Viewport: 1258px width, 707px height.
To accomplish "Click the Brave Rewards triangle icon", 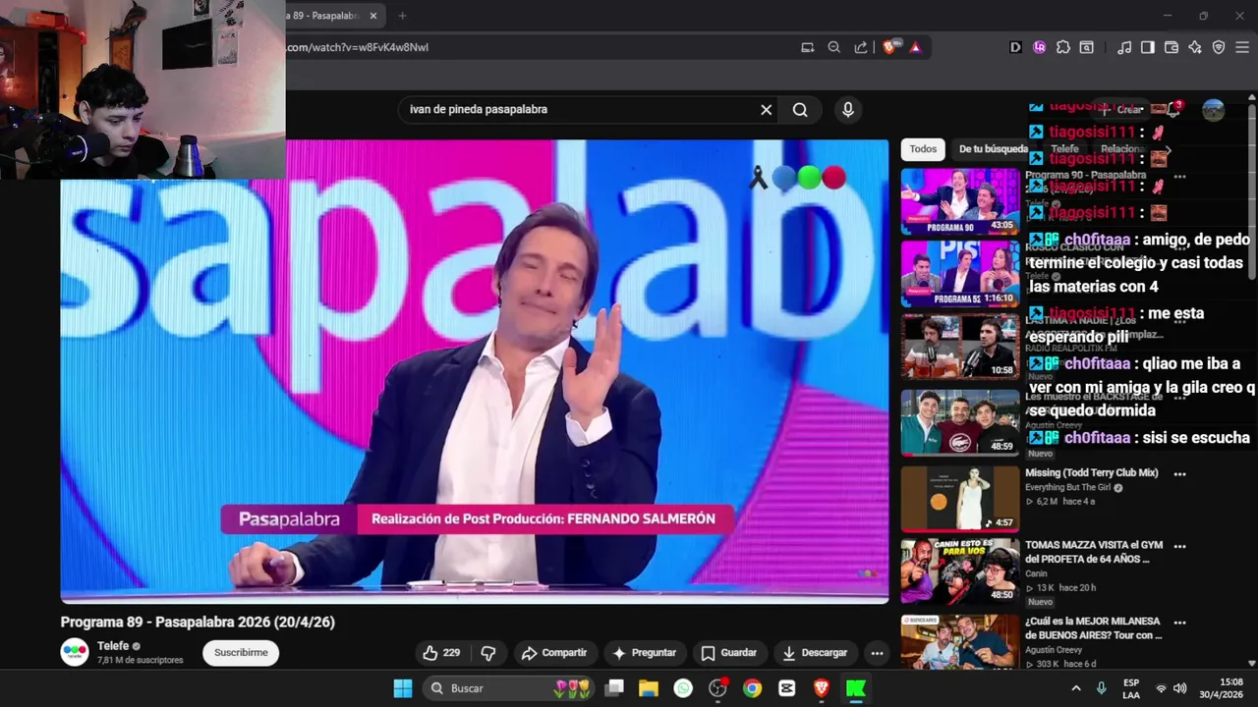I will tap(915, 47).
